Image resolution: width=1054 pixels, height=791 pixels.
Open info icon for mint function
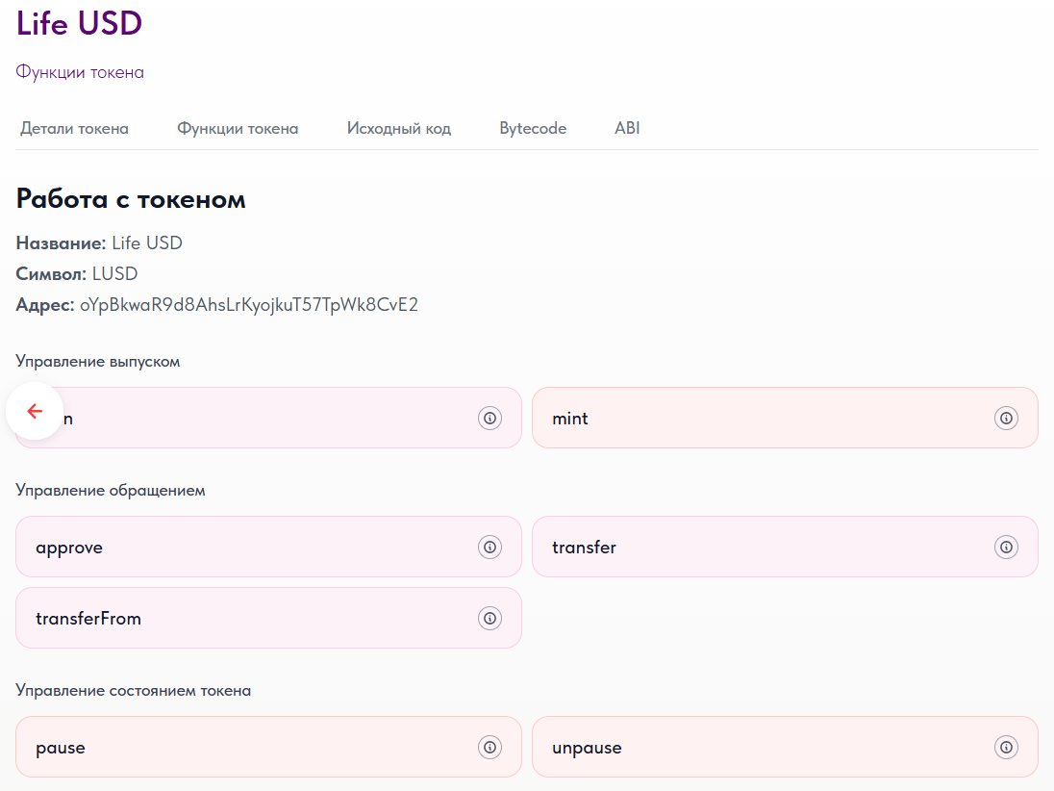(x=1006, y=418)
